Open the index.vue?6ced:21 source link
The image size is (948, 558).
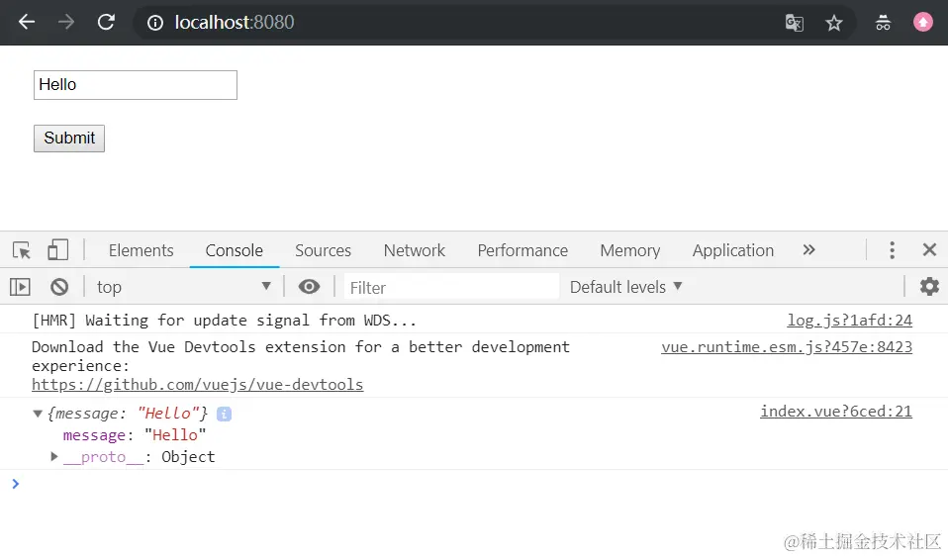(x=836, y=412)
